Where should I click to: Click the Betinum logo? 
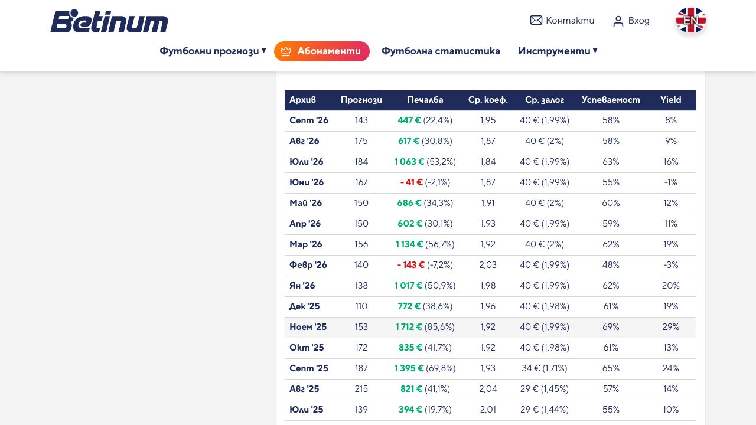coord(109,21)
